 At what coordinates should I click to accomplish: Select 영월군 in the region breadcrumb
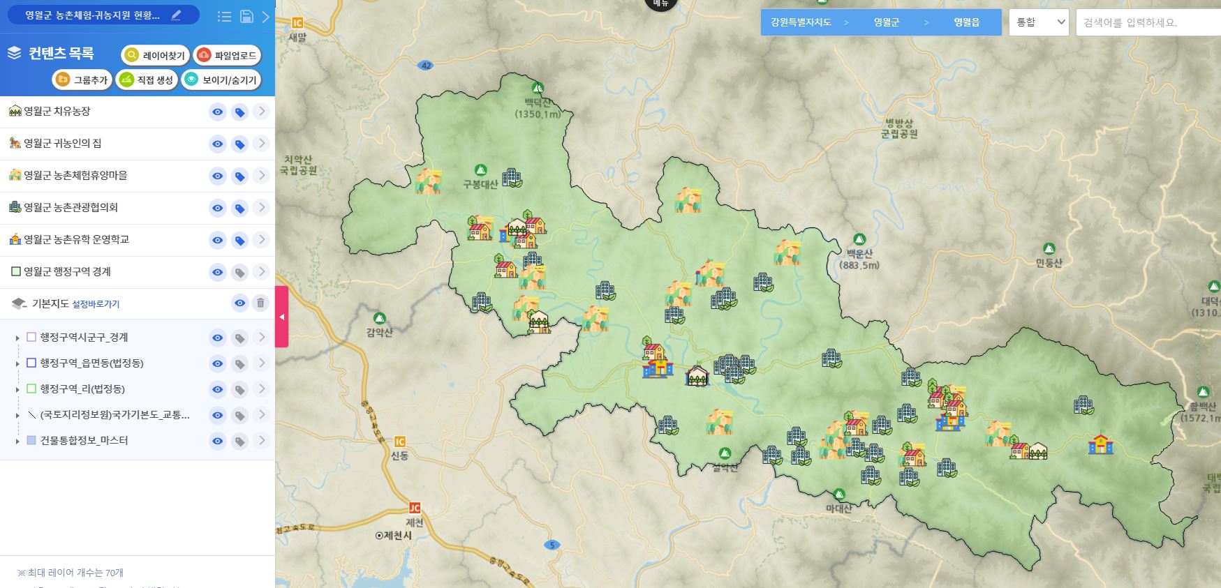886,22
